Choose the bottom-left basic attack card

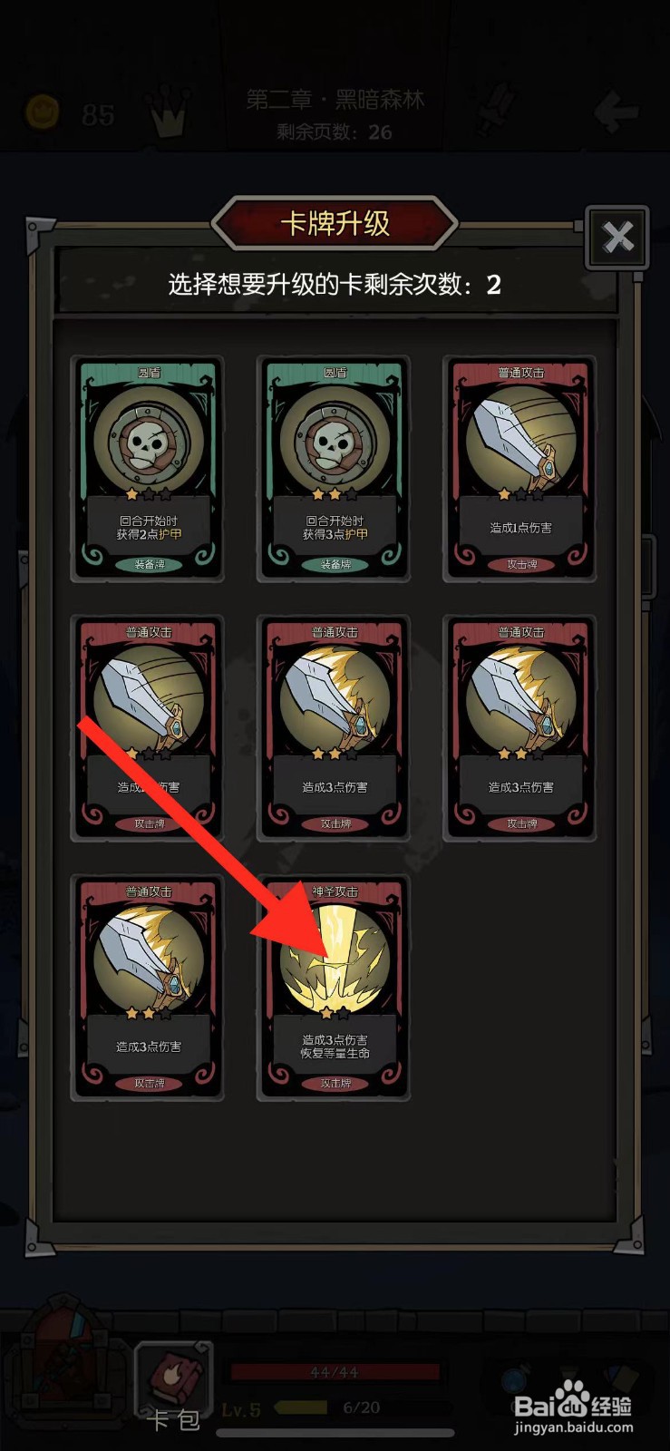(x=149, y=988)
